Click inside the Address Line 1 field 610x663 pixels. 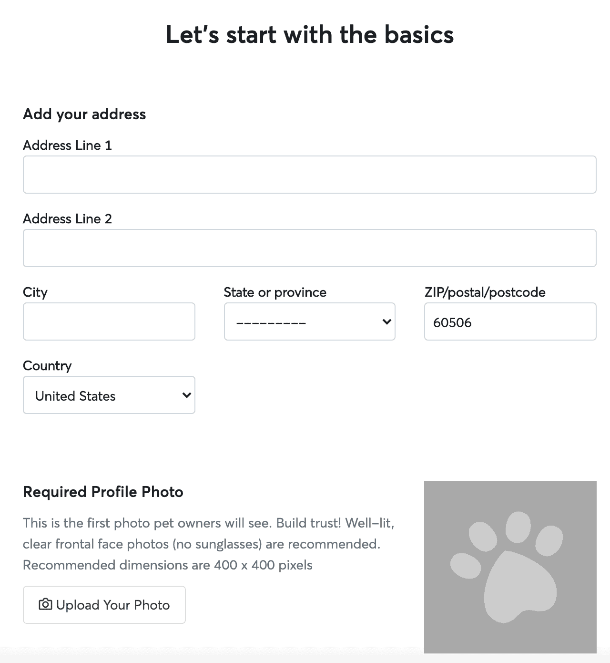pyautogui.click(x=309, y=174)
